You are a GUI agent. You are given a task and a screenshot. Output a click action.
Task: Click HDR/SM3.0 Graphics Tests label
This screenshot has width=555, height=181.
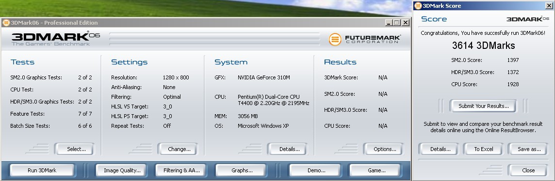(42, 102)
